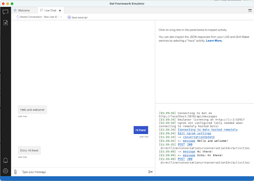The height and width of the screenshot is (181, 254).
Task: Inspect outgoing message log Hi there!
Action: click(189, 152)
